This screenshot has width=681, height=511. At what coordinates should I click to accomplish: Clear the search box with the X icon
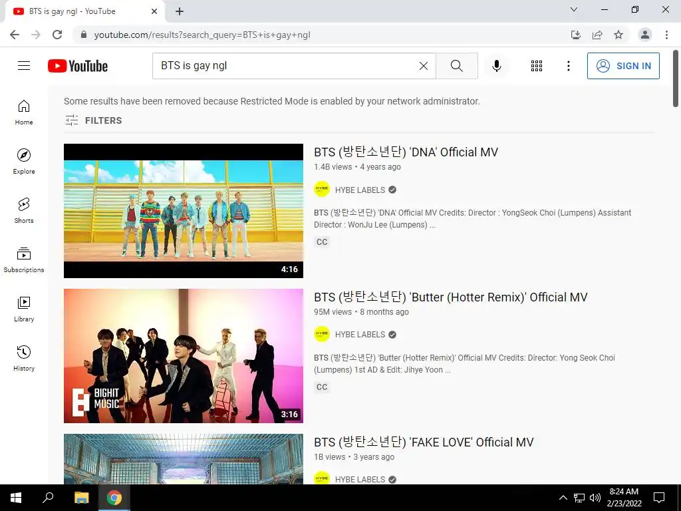tap(424, 66)
